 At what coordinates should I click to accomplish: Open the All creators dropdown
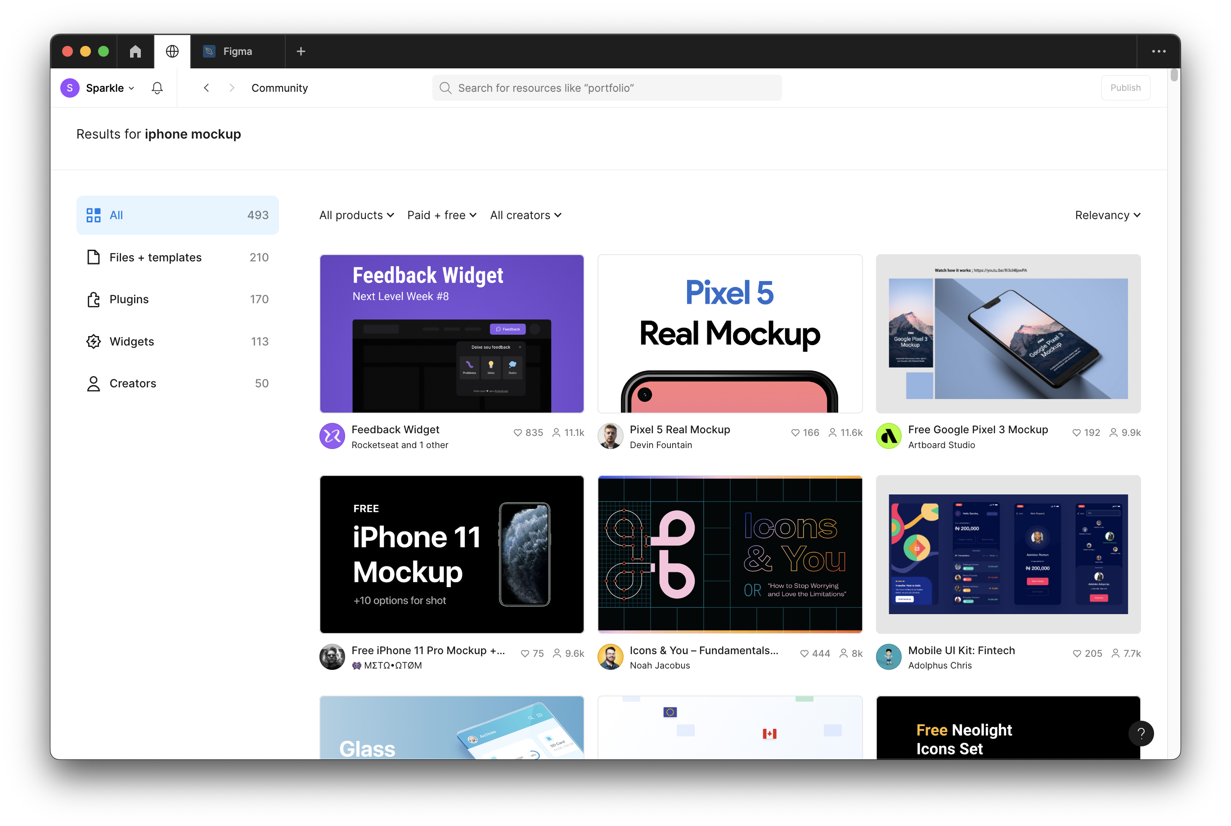point(526,215)
